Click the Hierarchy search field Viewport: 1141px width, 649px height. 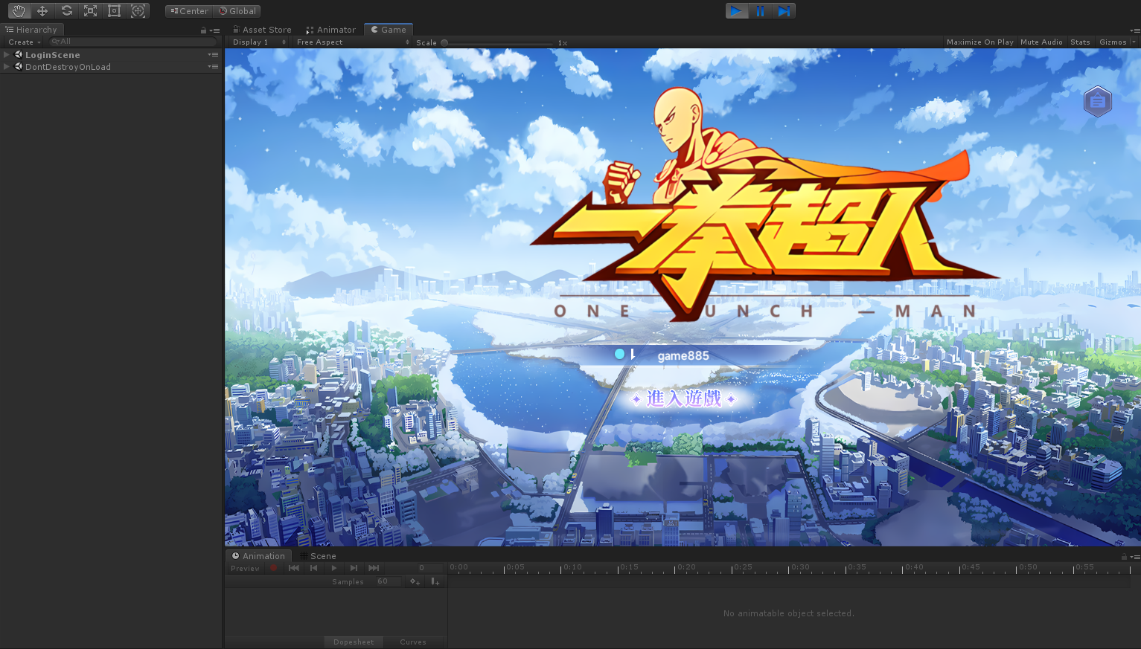click(x=132, y=42)
